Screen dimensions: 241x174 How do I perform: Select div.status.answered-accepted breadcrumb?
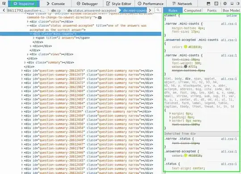(x=92, y=10)
